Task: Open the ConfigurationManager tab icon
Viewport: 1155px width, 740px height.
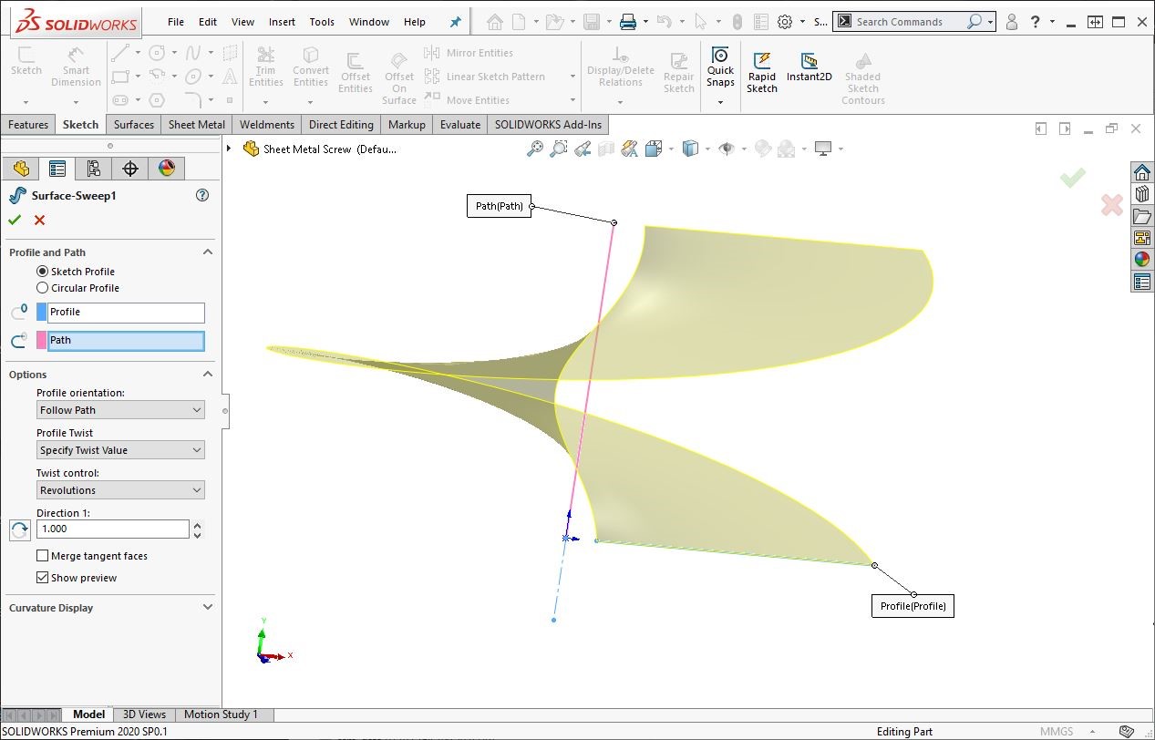Action: pyautogui.click(x=93, y=168)
